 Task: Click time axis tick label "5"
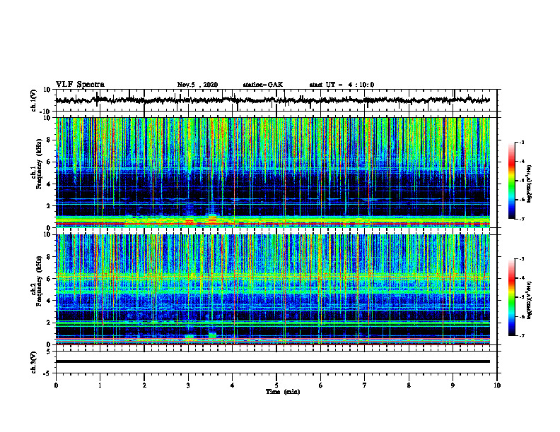tap(276, 385)
